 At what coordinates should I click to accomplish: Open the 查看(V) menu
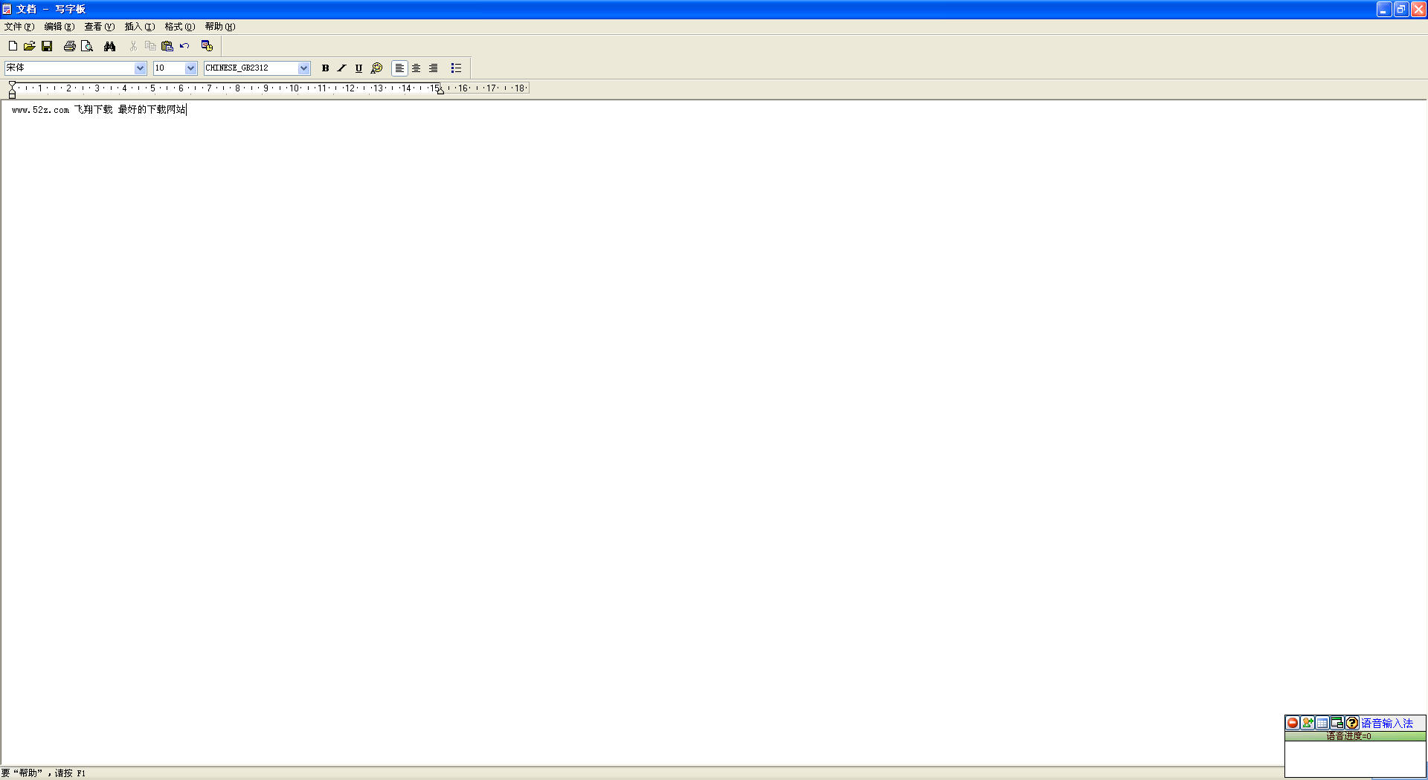pos(100,27)
